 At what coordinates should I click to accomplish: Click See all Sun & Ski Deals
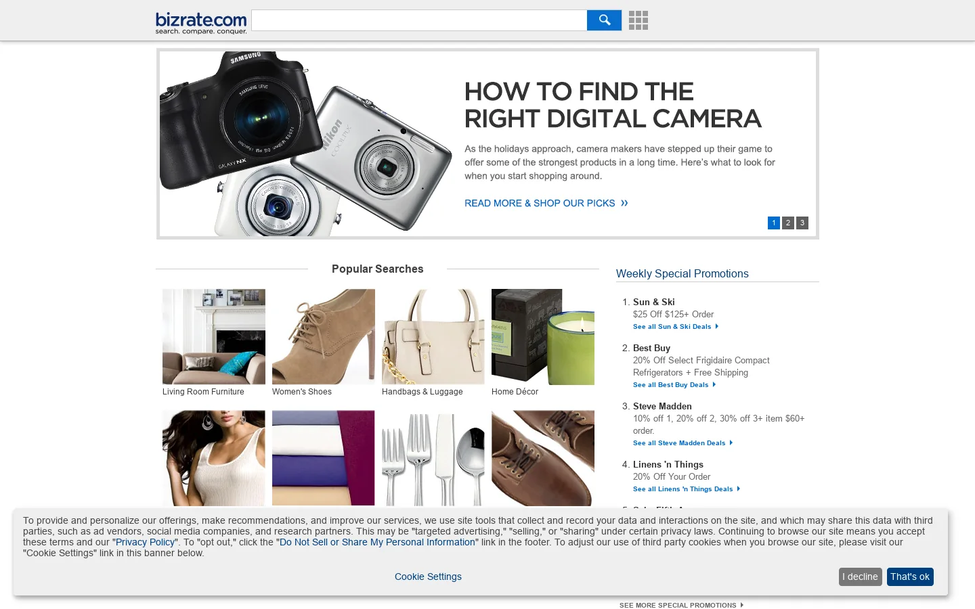(676, 327)
